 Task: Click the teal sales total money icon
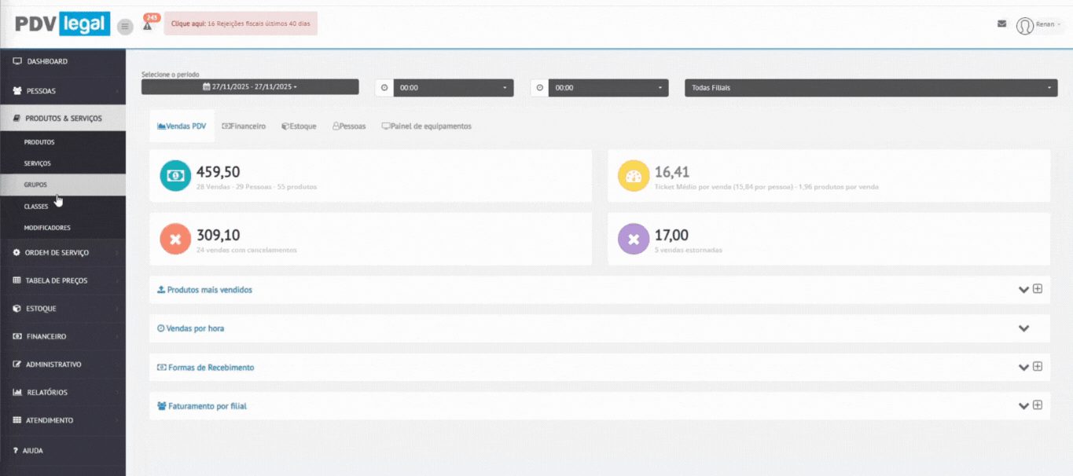click(x=175, y=176)
